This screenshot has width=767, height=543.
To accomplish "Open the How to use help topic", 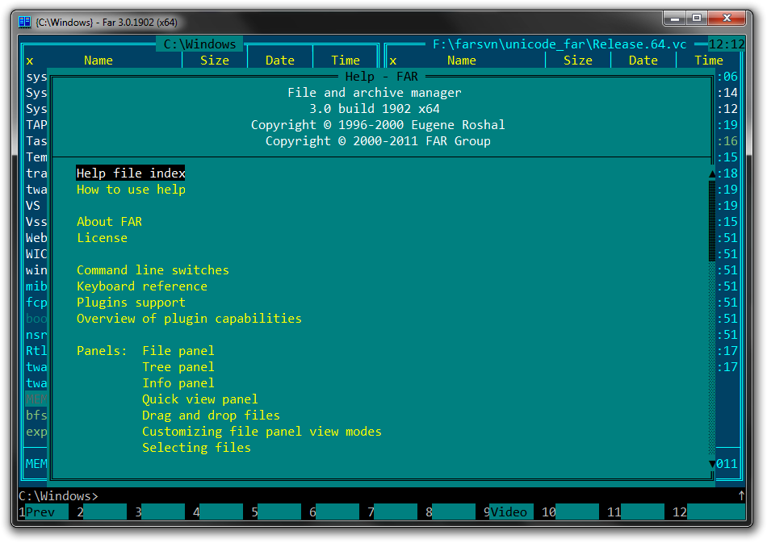I will (x=131, y=189).
